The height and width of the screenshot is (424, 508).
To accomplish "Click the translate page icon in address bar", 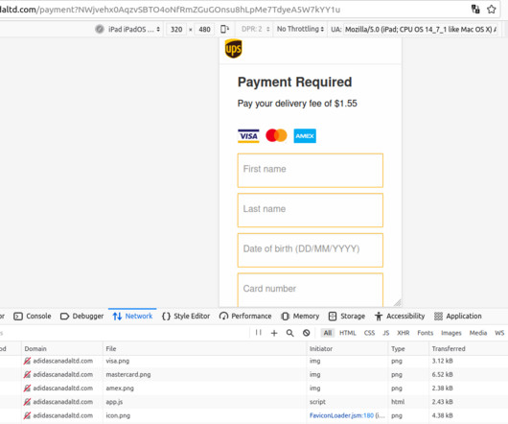I will coord(475,9).
